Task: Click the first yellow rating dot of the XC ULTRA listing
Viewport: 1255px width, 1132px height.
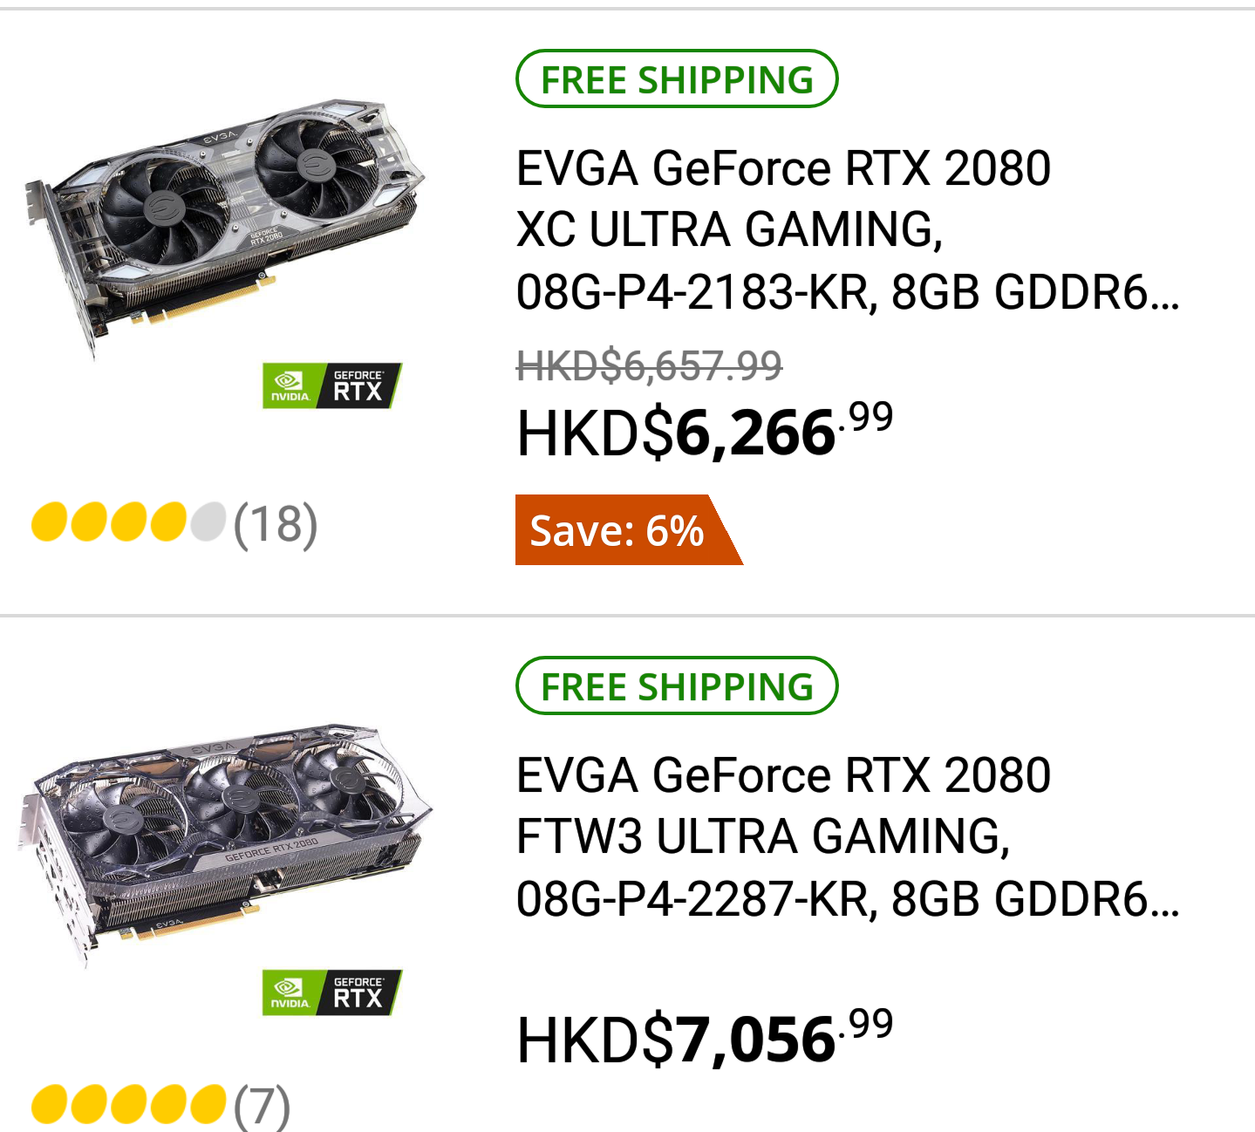Action: pos(49,522)
